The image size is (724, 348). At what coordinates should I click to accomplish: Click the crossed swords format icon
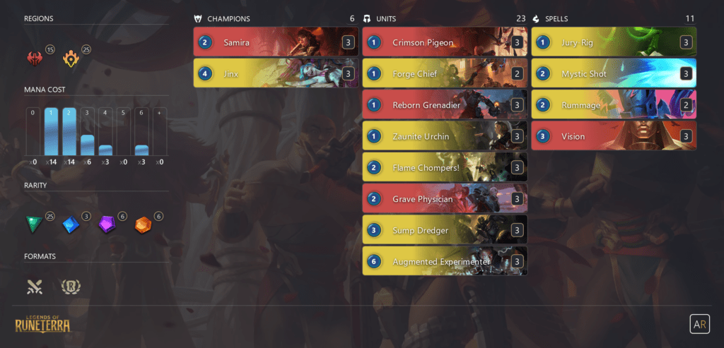click(35, 287)
